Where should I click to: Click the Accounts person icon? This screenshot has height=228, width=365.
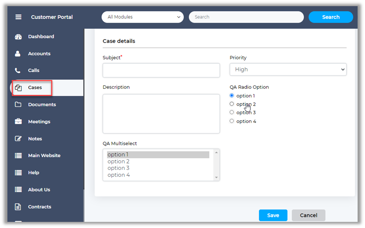[x=18, y=54]
